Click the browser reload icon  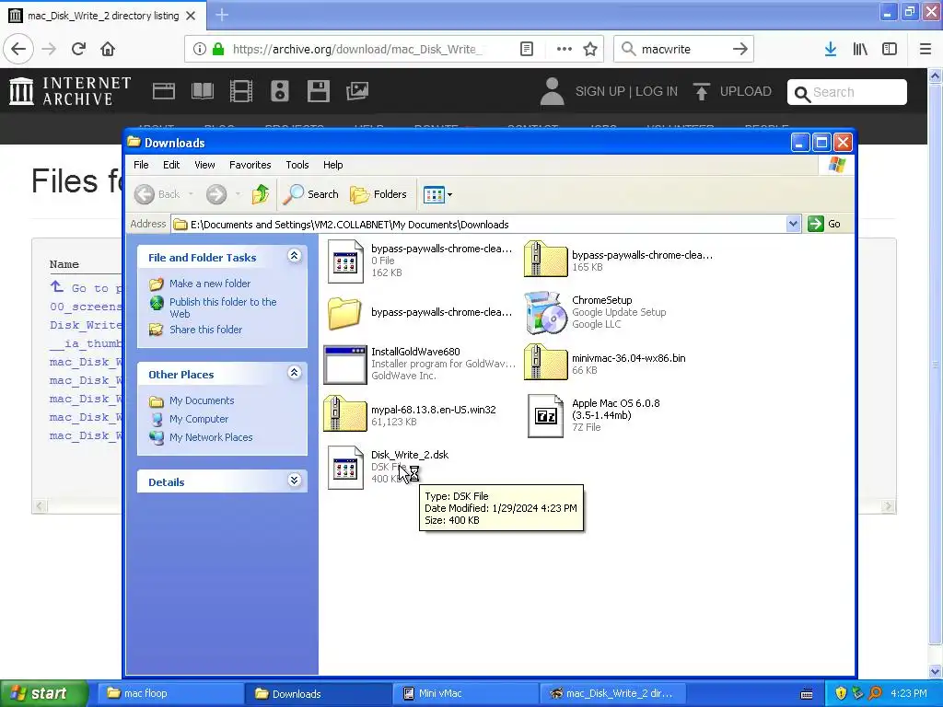click(78, 49)
